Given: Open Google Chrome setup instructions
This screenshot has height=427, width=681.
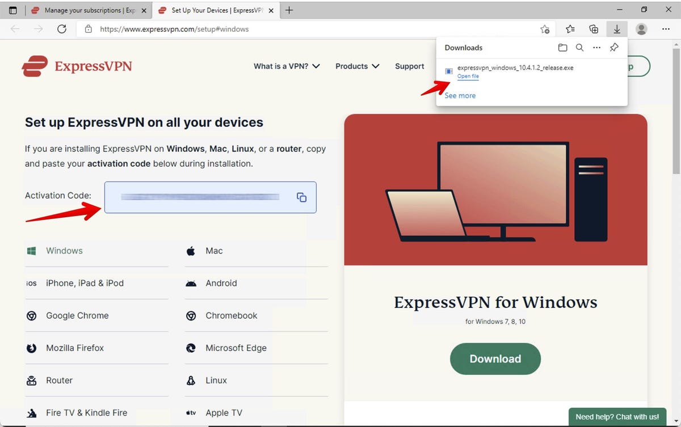Looking at the screenshot, I should [x=96, y=315].
